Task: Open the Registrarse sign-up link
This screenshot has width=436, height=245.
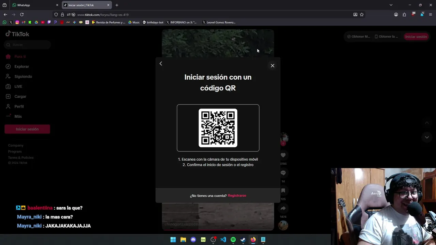Action: click(237, 196)
